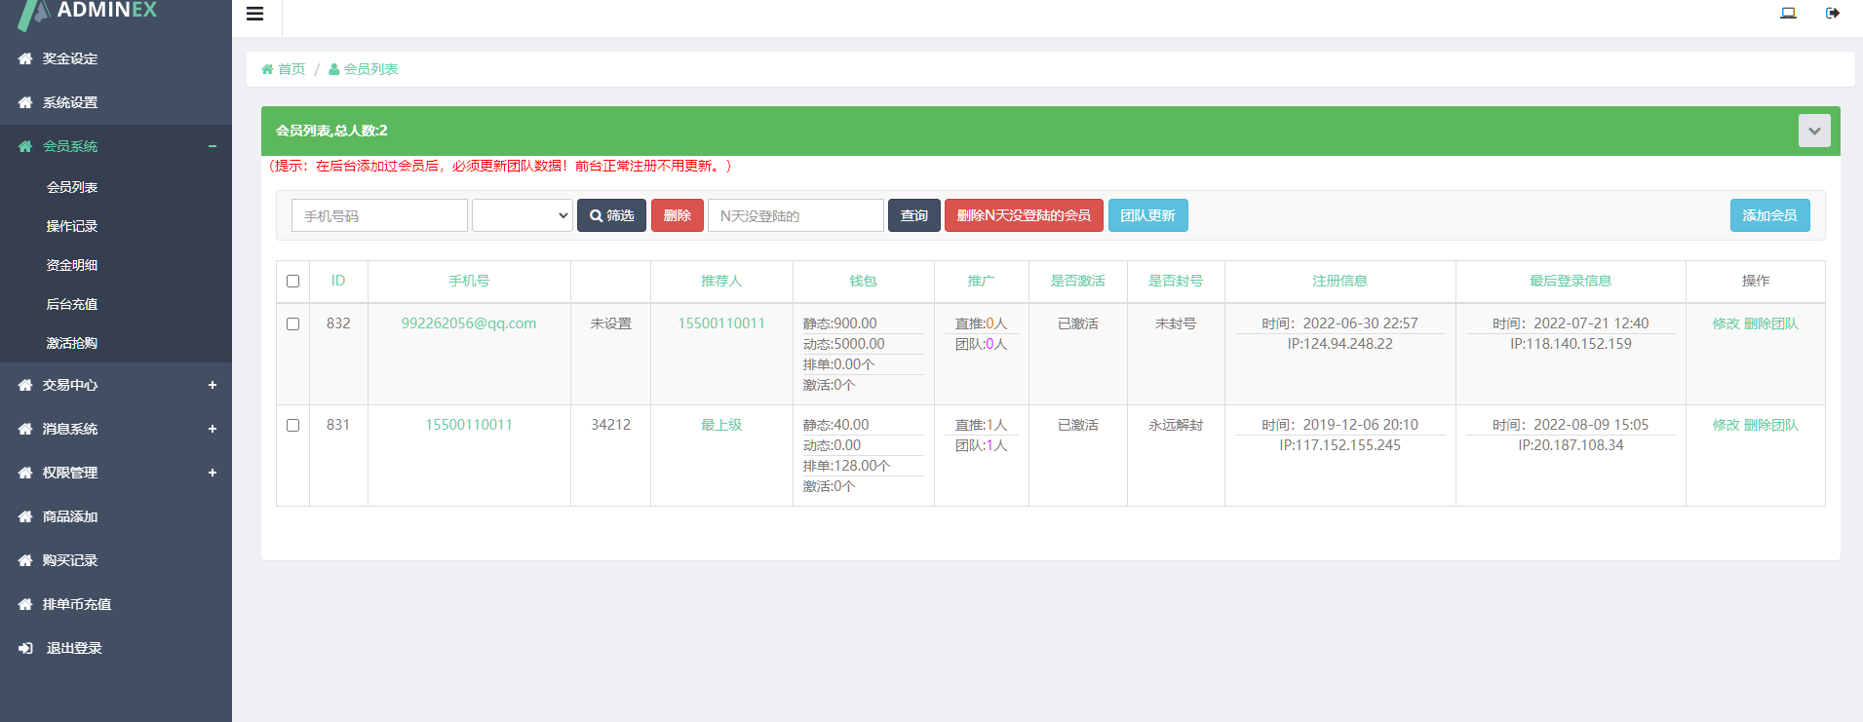Screen dimensions: 1863x722
Task: Click the hamburger menu toggle icon
Action: pos(254,14)
